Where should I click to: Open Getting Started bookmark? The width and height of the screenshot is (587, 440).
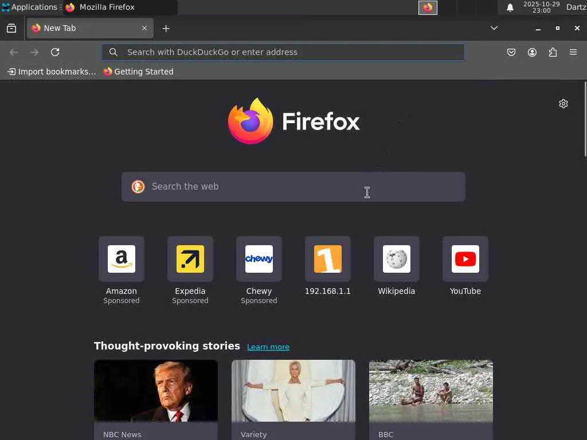click(139, 72)
